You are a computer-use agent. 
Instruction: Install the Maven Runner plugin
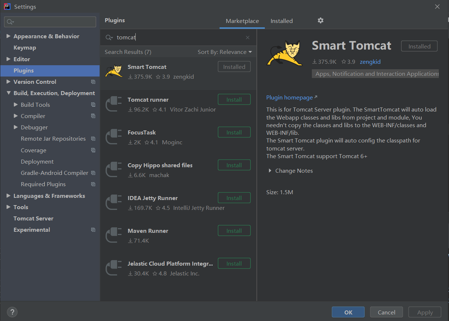[234, 231]
